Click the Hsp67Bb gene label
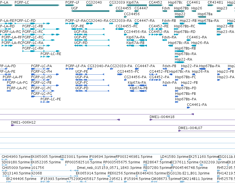The height and width of the screenshot is (183, 235). (x=181, y=8)
